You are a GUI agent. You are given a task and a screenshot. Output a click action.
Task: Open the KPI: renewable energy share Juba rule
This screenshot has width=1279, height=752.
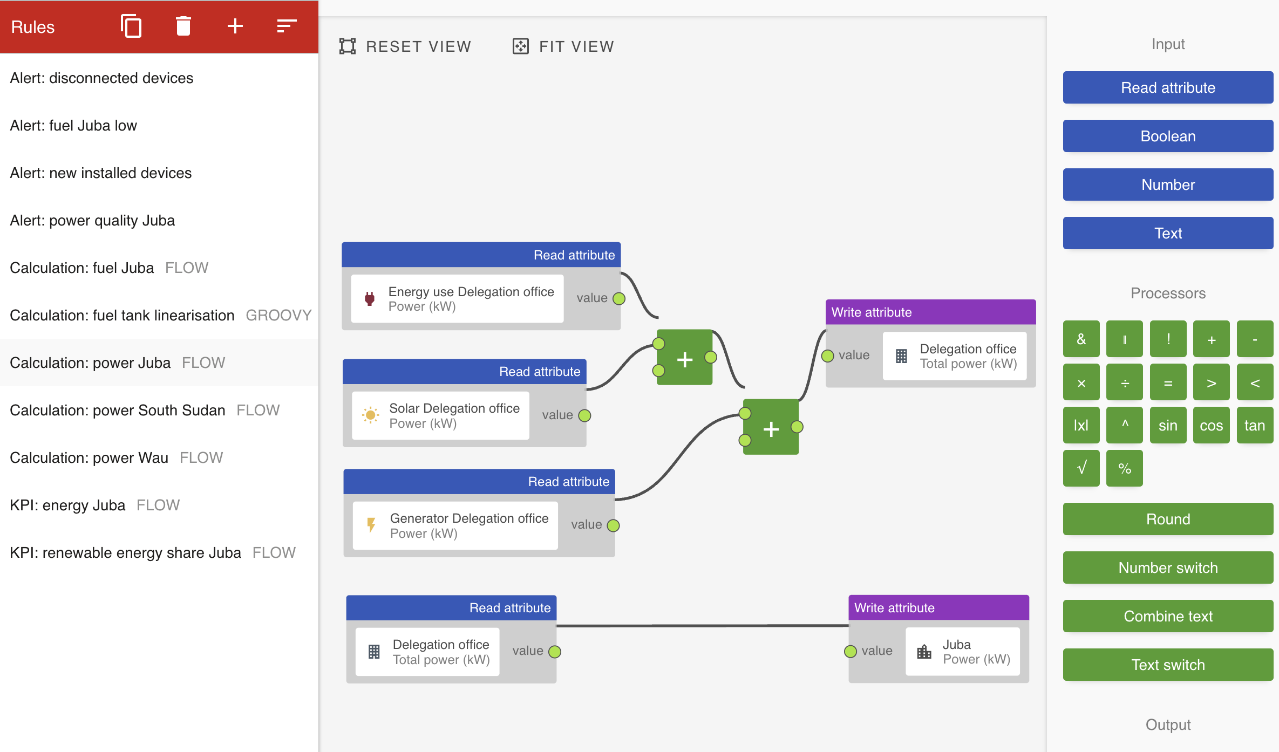click(x=125, y=552)
